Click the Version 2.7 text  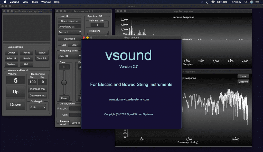[128, 67]
